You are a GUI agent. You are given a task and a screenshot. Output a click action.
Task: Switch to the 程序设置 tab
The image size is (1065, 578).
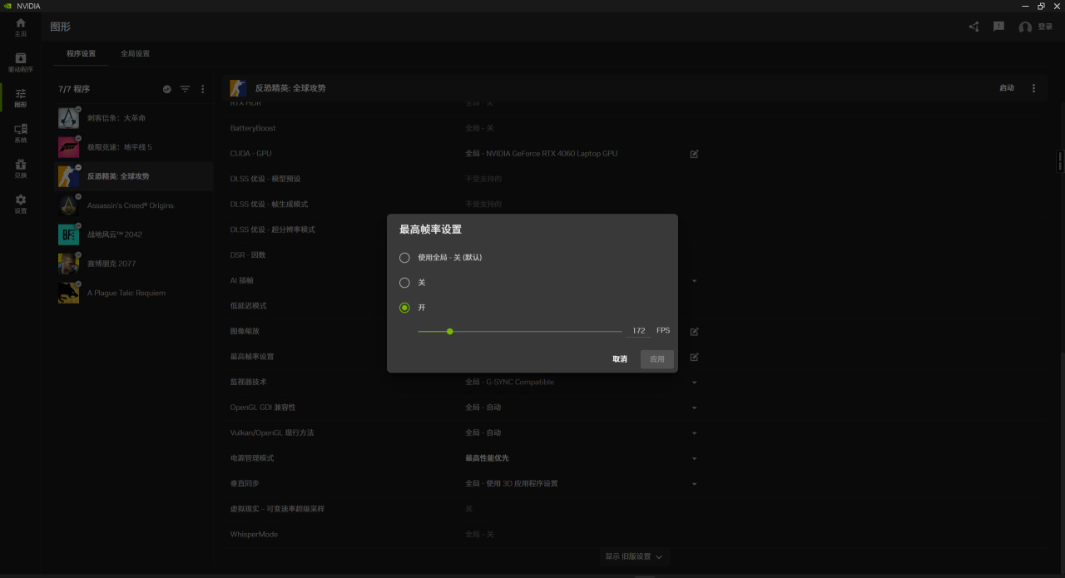coord(81,53)
